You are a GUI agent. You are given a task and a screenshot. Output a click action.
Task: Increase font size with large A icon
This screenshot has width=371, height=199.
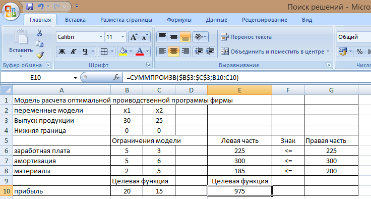[134, 37]
